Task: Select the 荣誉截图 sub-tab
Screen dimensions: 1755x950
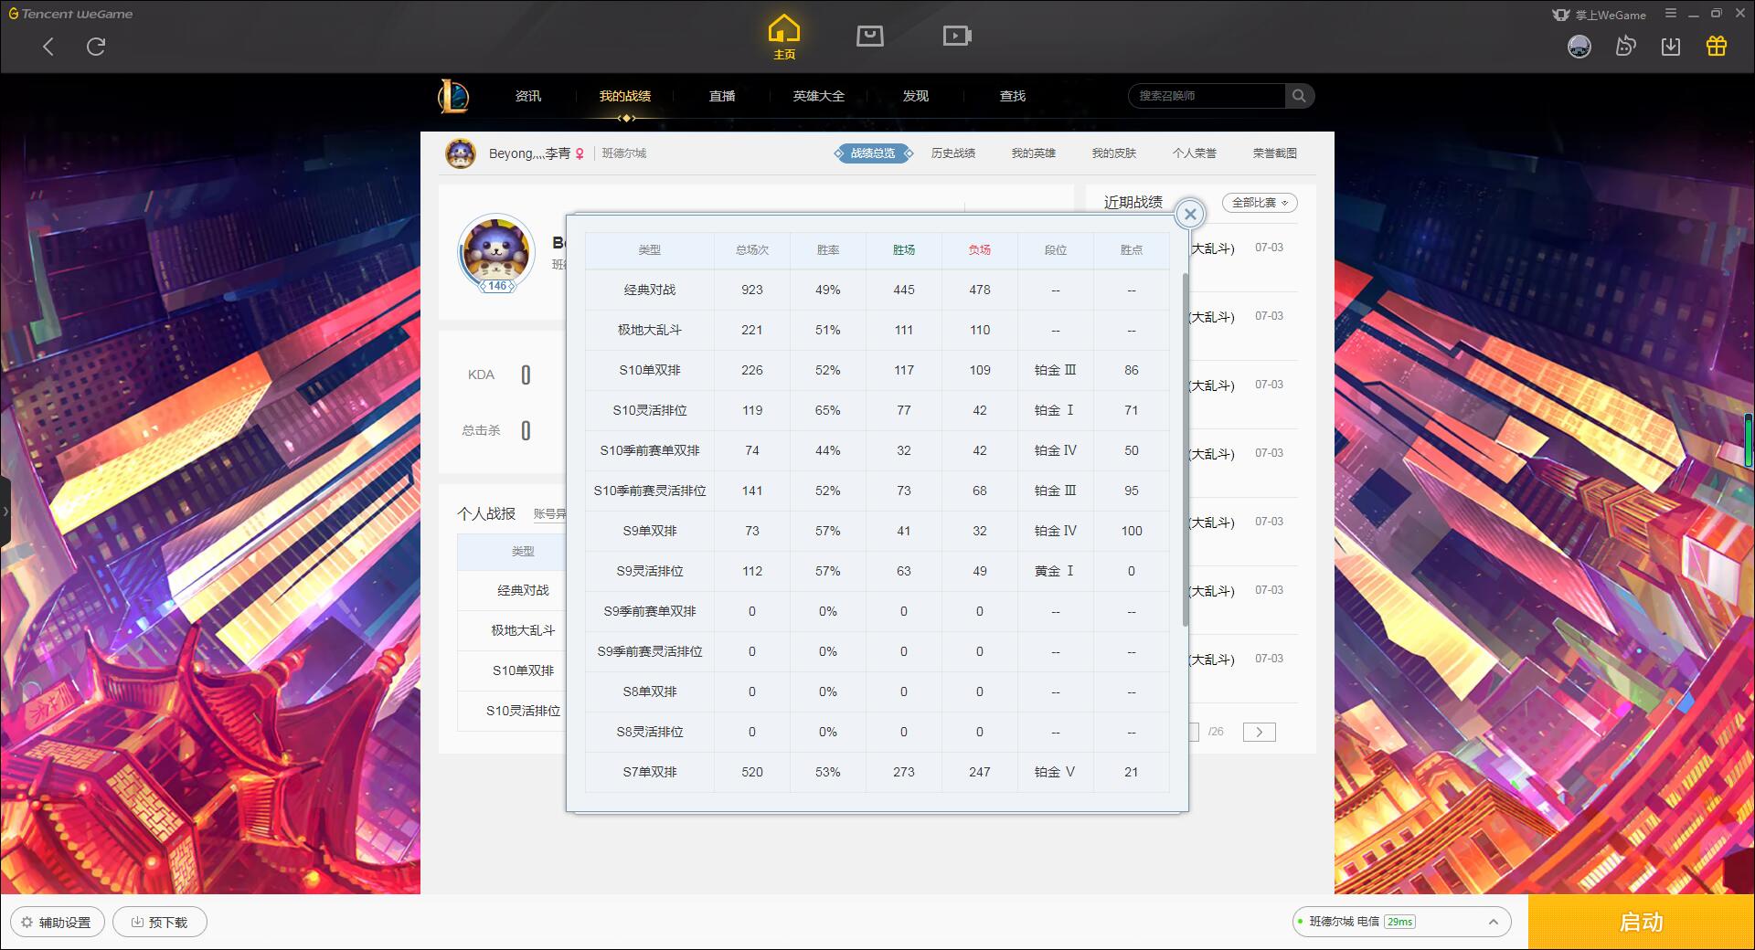Action: coord(1275,153)
